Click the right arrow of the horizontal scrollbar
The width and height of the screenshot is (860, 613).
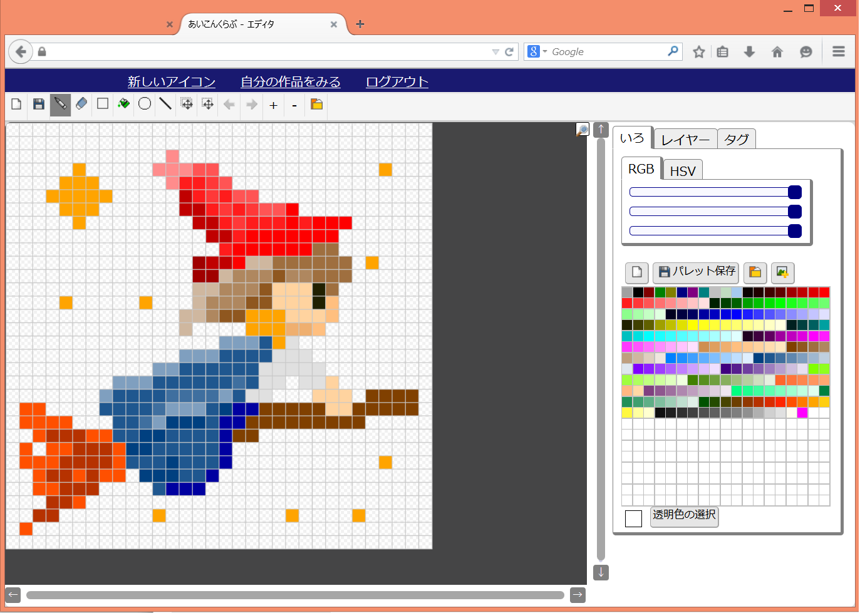pos(578,595)
